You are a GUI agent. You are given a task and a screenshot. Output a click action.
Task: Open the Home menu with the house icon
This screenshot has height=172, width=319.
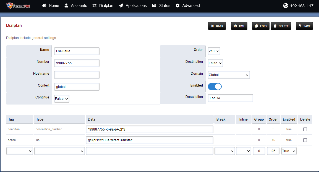click(51, 6)
